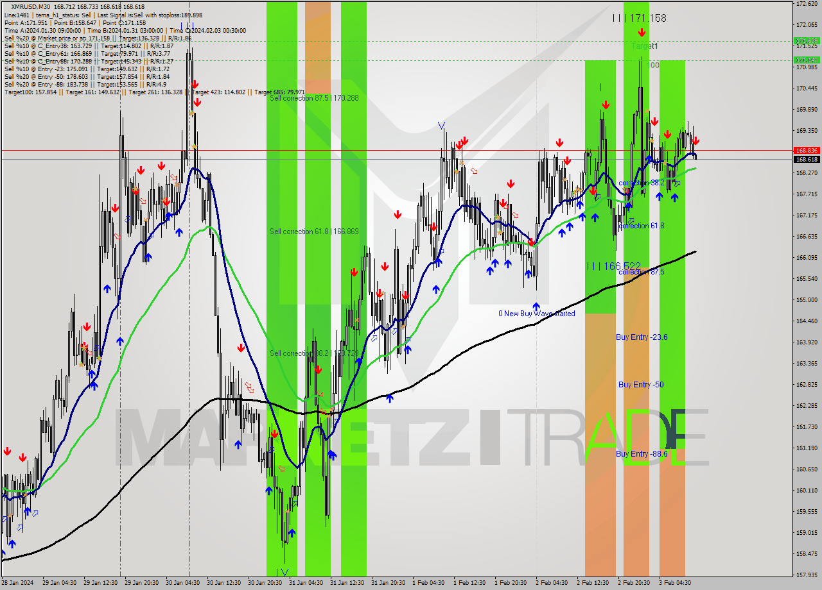Click the '3 Feb 04:30' time axis label
Screen dimensions: 822x590
tap(675, 583)
